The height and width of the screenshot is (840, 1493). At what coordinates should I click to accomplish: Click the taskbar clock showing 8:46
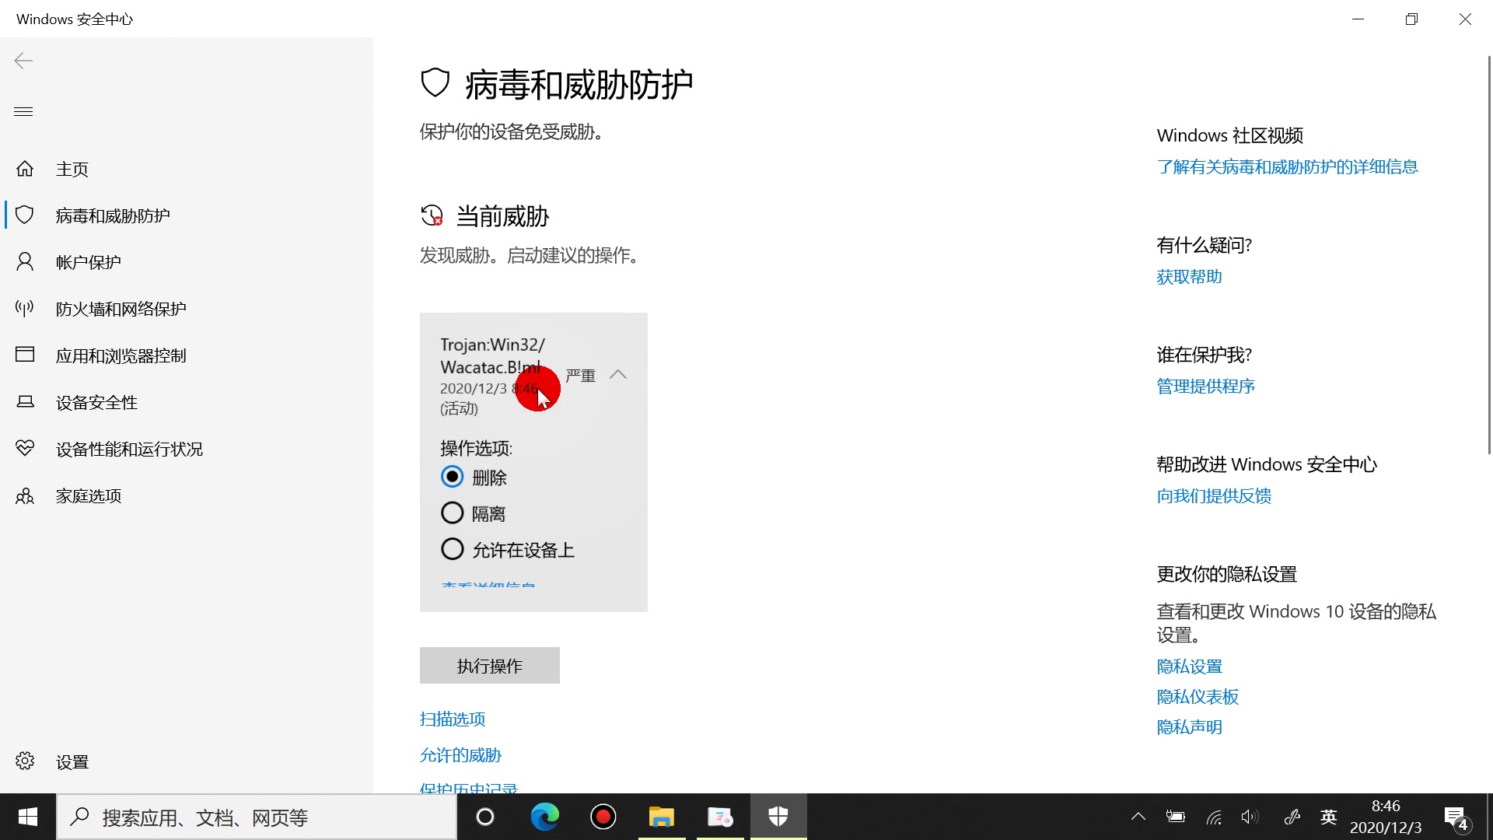click(x=1386, y=817)
